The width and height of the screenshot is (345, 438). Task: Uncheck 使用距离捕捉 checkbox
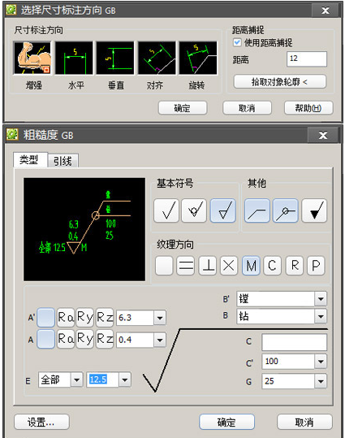click(x=237, y=42)
